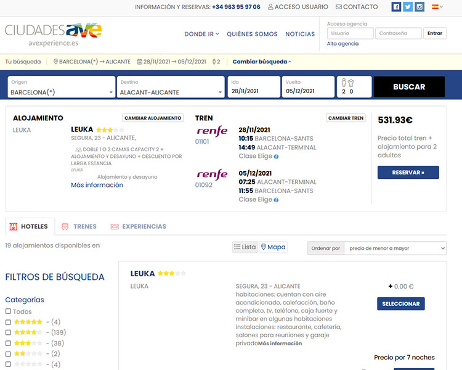
Task: Open Clase Elige info icon for 28/11/2021 train
Action: click(276, 157)
